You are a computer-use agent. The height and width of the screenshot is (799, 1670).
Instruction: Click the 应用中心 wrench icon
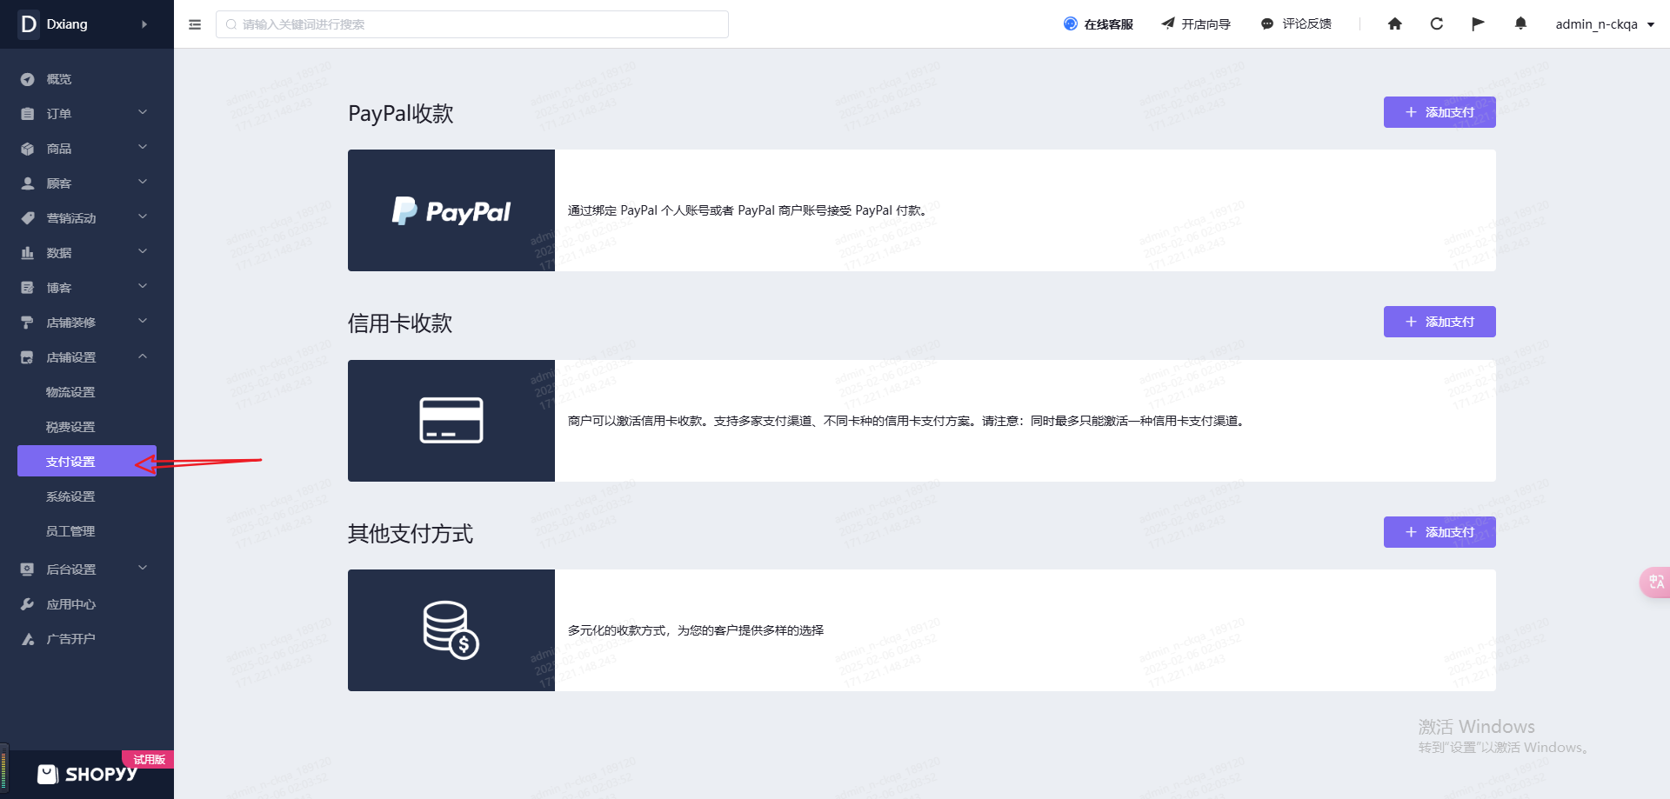click(x=28, y=604)
